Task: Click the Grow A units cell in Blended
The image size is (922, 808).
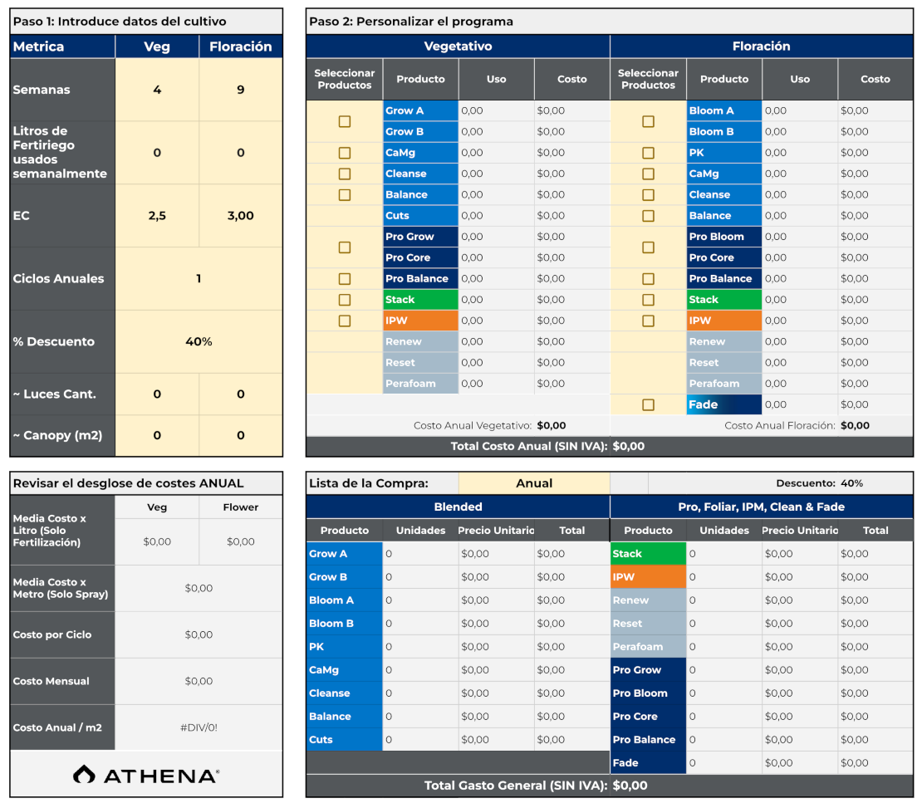Action: point(420,553)
